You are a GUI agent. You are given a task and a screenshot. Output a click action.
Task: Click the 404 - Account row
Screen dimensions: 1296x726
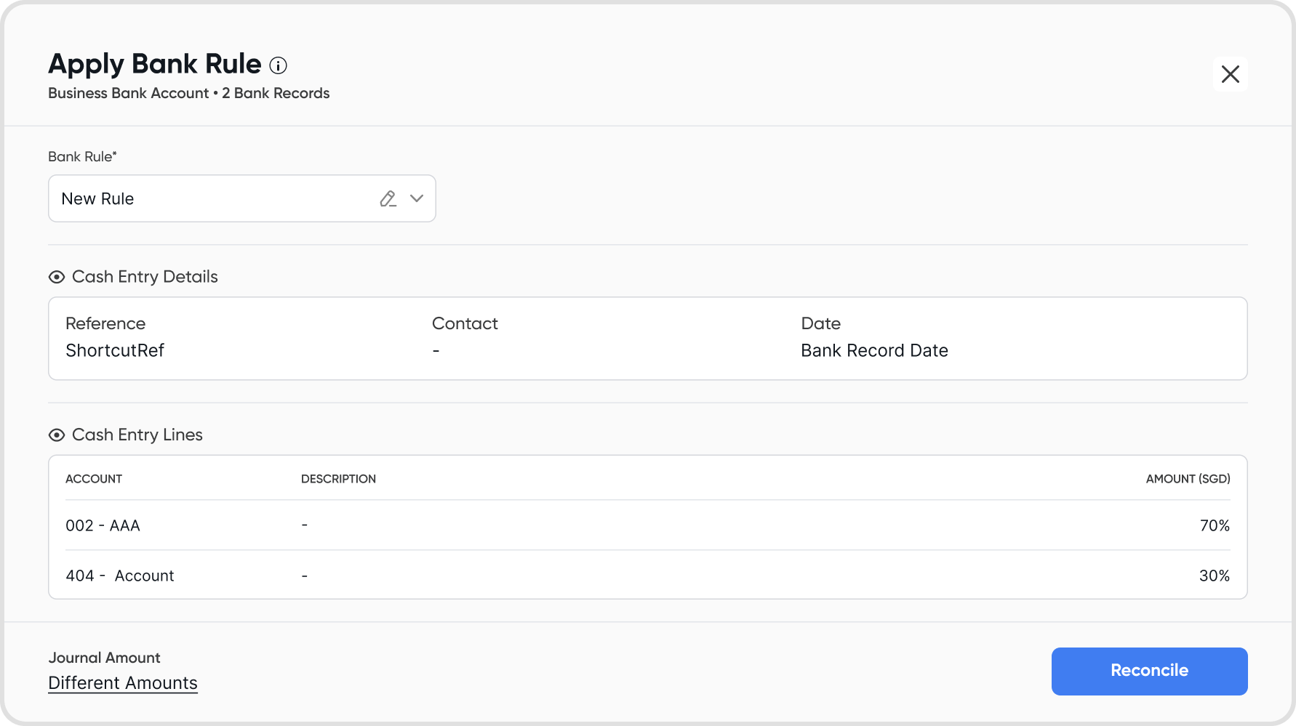(x=648, y=576)
